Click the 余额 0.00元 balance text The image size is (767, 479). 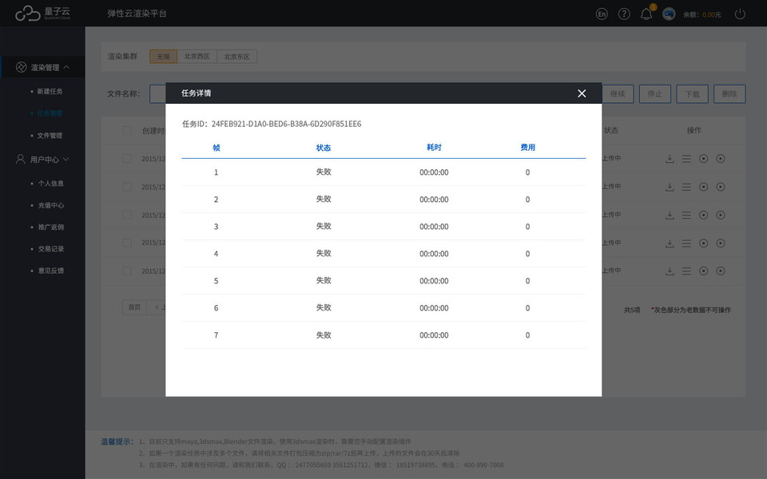(x=702, y=14)
